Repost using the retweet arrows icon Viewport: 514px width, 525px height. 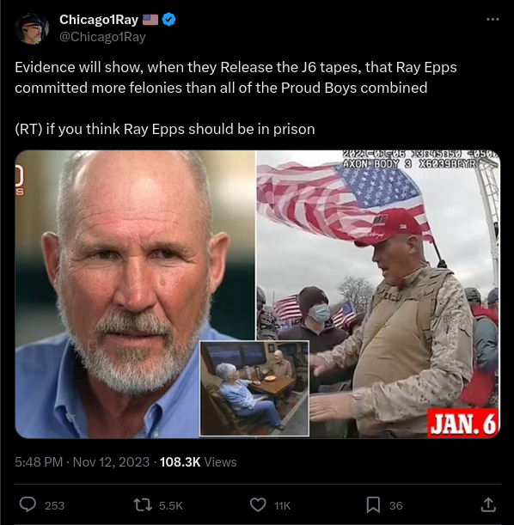(143, 505)
